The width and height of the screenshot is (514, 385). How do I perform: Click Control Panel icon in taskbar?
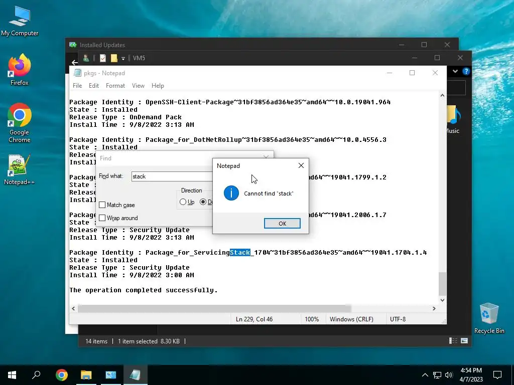[111, 375]
